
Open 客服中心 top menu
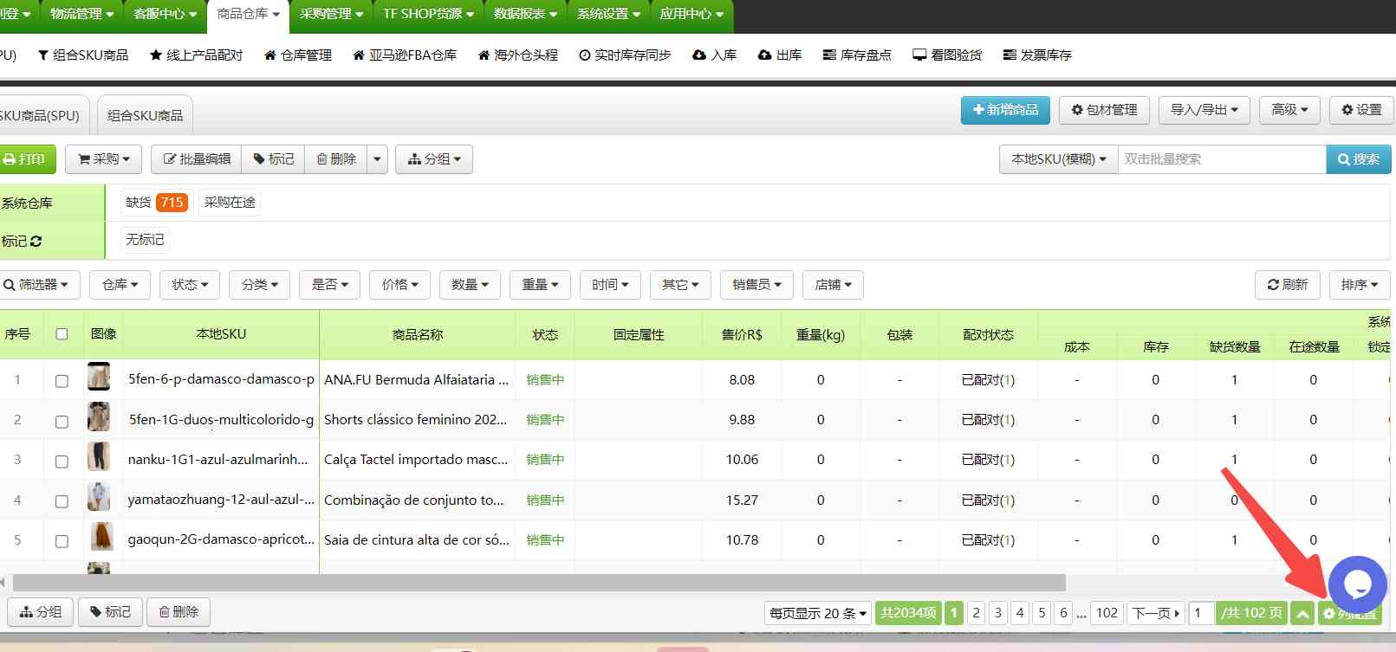click(x=165, y=14)
